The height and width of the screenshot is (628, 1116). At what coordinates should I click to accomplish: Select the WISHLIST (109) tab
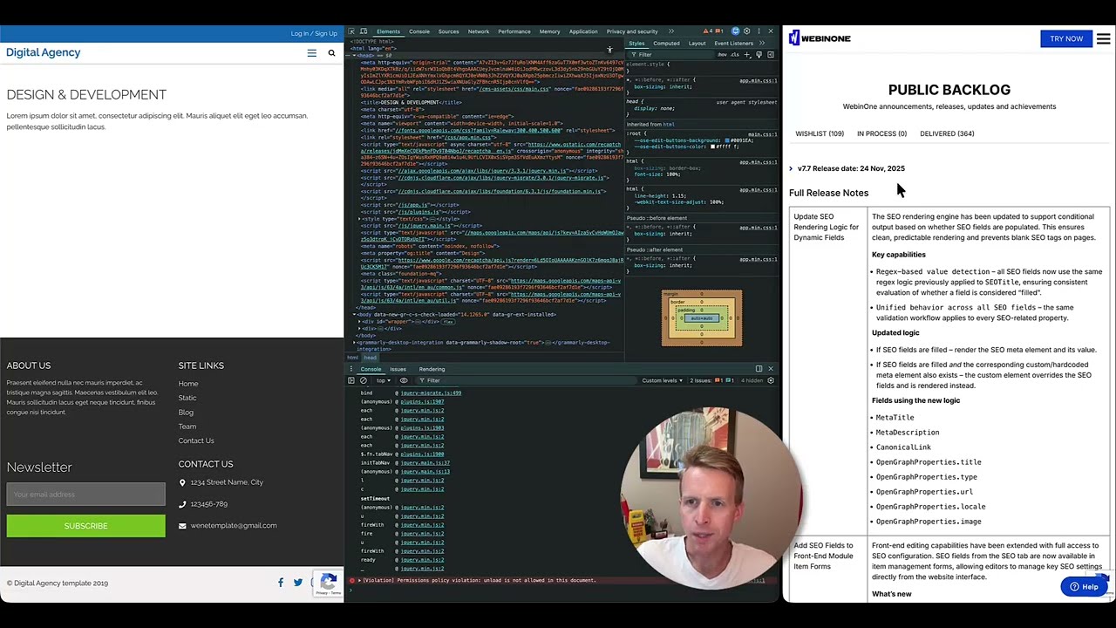(820, 133)
